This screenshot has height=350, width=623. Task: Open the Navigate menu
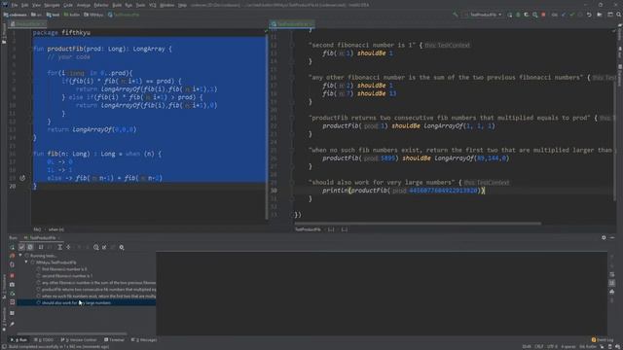point(52,5)
